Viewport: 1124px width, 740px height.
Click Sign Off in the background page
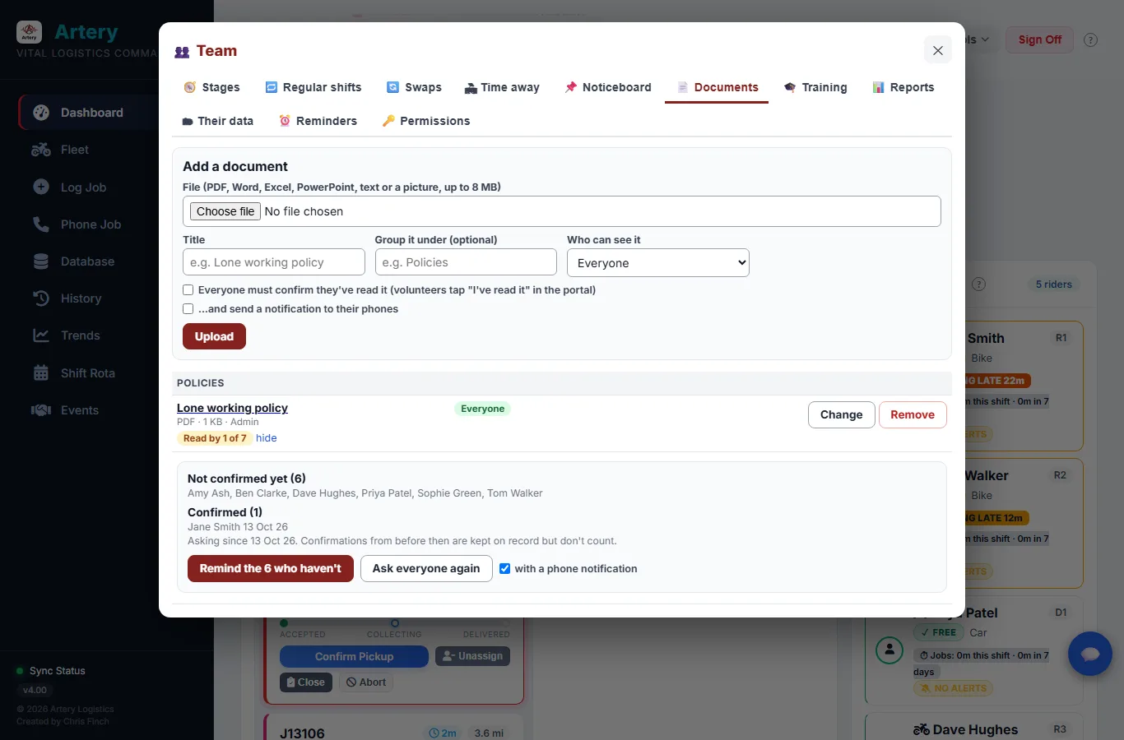point(1039,39)
